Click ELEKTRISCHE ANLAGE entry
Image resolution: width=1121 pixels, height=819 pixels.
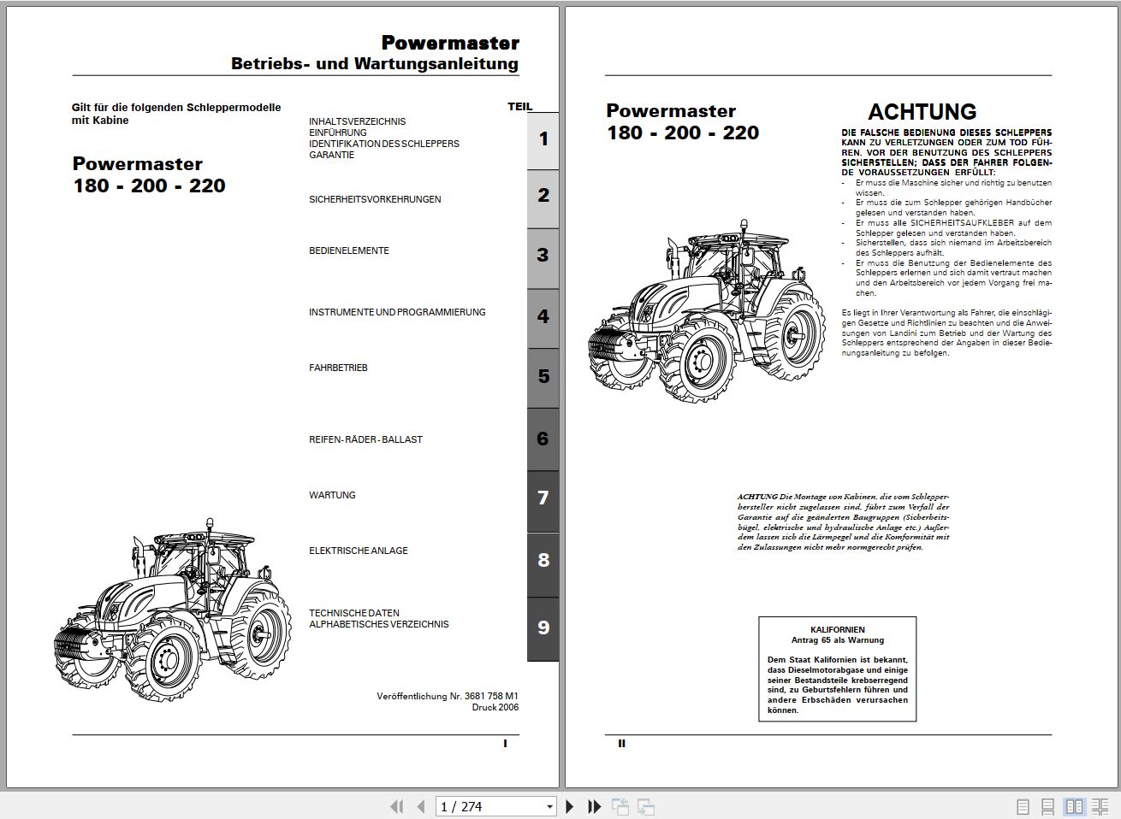[359, 551]
